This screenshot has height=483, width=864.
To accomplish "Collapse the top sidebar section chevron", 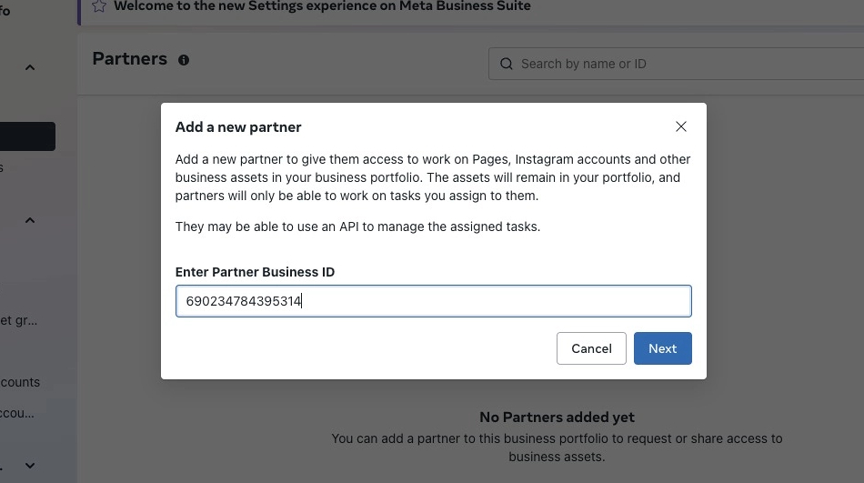I will [x=30, y=67].
